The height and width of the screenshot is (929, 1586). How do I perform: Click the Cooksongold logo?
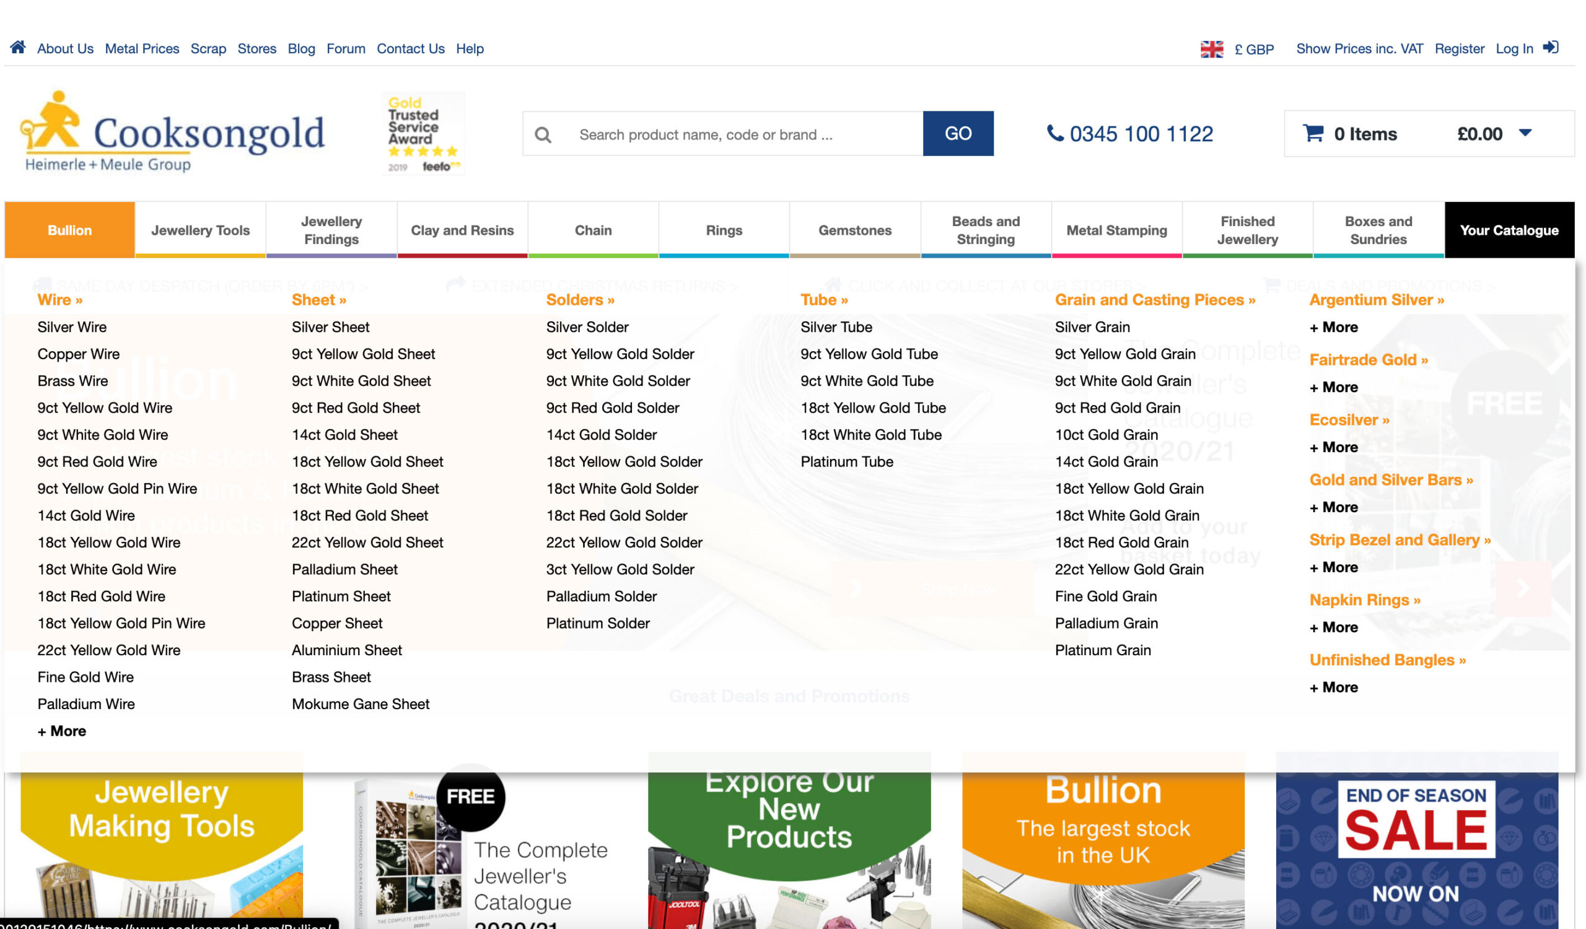[172, 132]
